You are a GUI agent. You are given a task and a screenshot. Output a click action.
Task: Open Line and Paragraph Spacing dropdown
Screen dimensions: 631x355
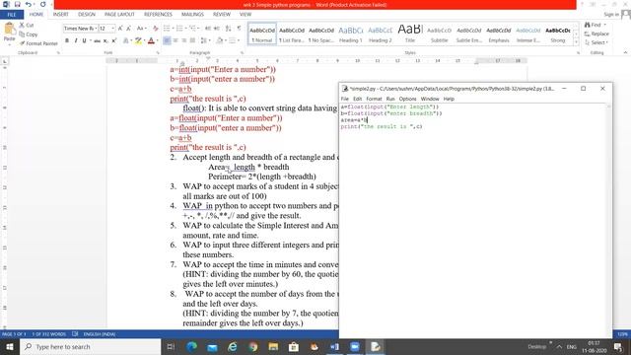click(205, 40)
